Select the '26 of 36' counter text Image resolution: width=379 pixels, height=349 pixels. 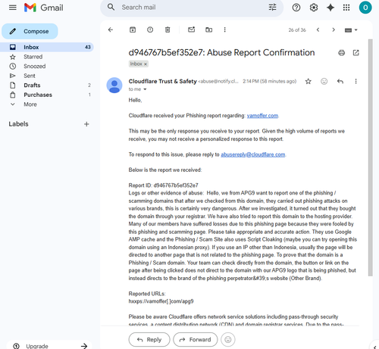click(x=297, y=30)
